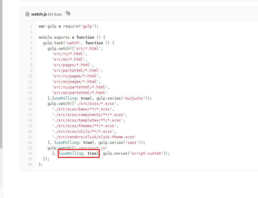The height and width of the screenshot is (198, 258).
Task: Click the page's left scrollbar thumb
Action: coord(1,74)
